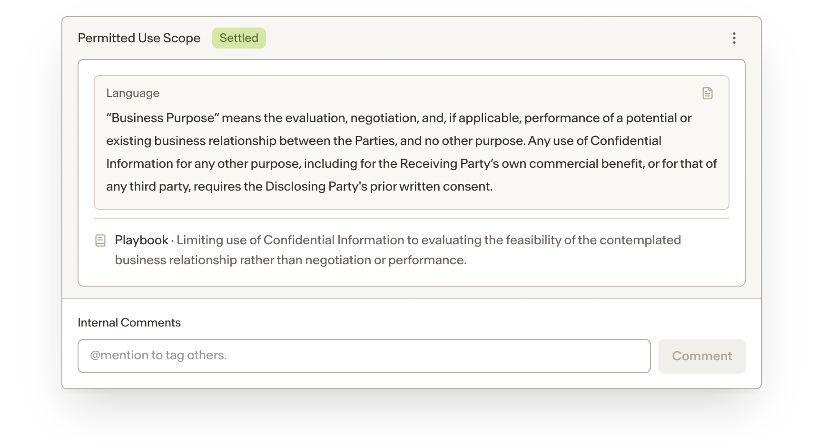Select the Permitted Use Scope title

coord(139,38)
